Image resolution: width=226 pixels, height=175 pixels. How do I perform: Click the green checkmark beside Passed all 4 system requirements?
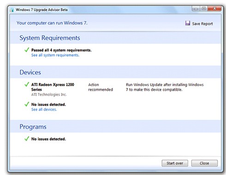coord(27,50)
